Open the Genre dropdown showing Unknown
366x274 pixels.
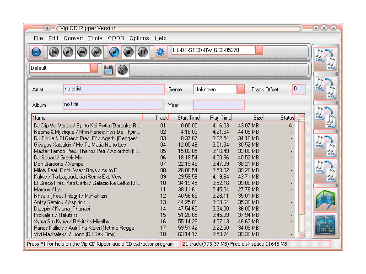[x=241, y=89]
